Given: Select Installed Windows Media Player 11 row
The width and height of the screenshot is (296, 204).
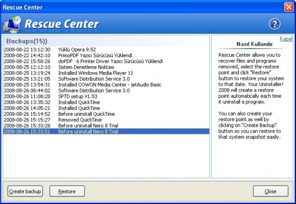Looking at the screenshot, I should 106,73.
